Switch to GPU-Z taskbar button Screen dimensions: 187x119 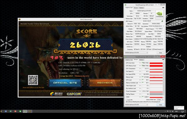coord(25,111)
